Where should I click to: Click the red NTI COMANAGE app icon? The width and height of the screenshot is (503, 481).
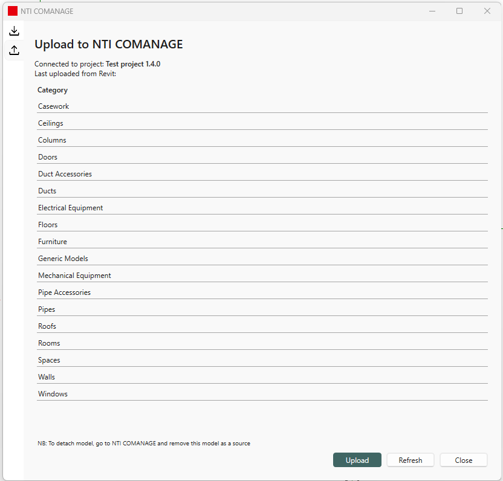pos(13,11)
